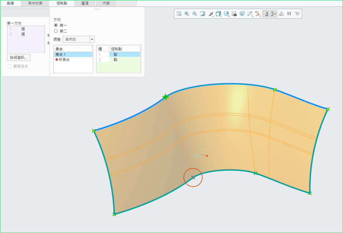Check the 關閉混成 checkbox
This screenshot has width=343, height=233.
click(x=9, y=66)
